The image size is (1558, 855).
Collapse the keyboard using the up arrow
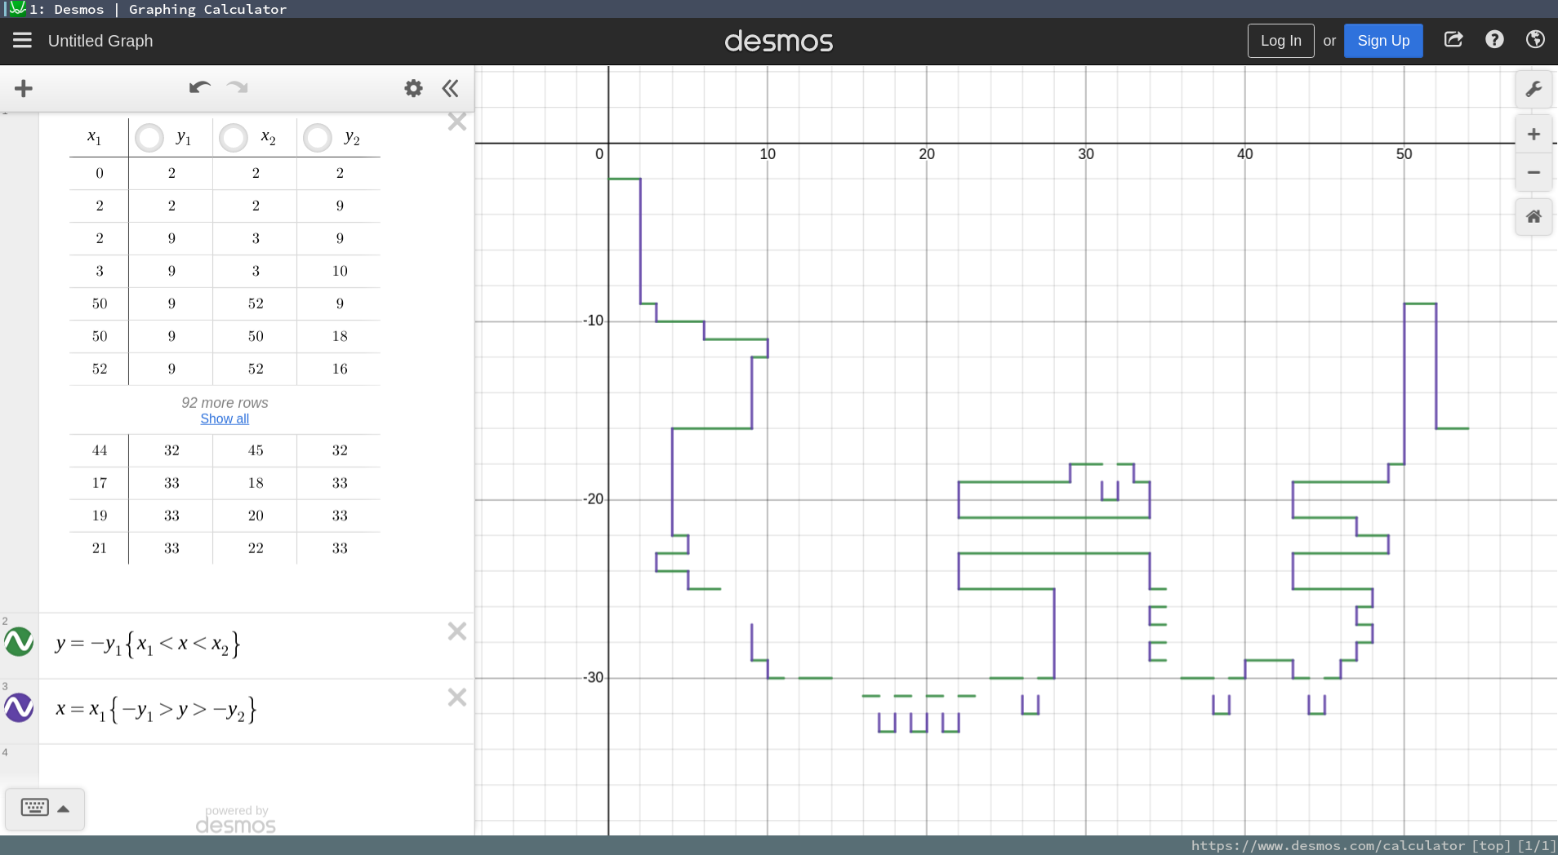pos(65,808)
